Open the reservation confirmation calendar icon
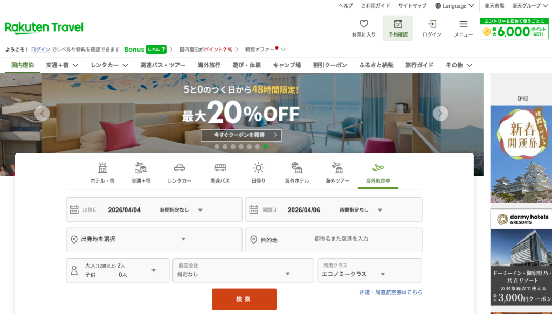 coord(398,24)
